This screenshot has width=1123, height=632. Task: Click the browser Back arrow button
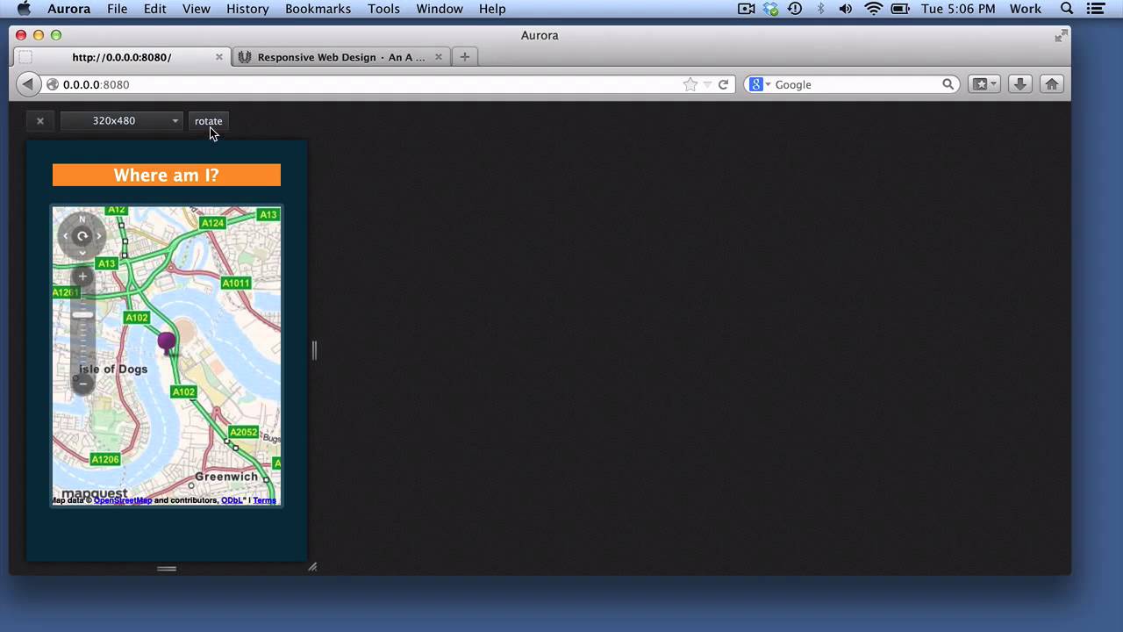pyautogui.click(x=28, y=84)
